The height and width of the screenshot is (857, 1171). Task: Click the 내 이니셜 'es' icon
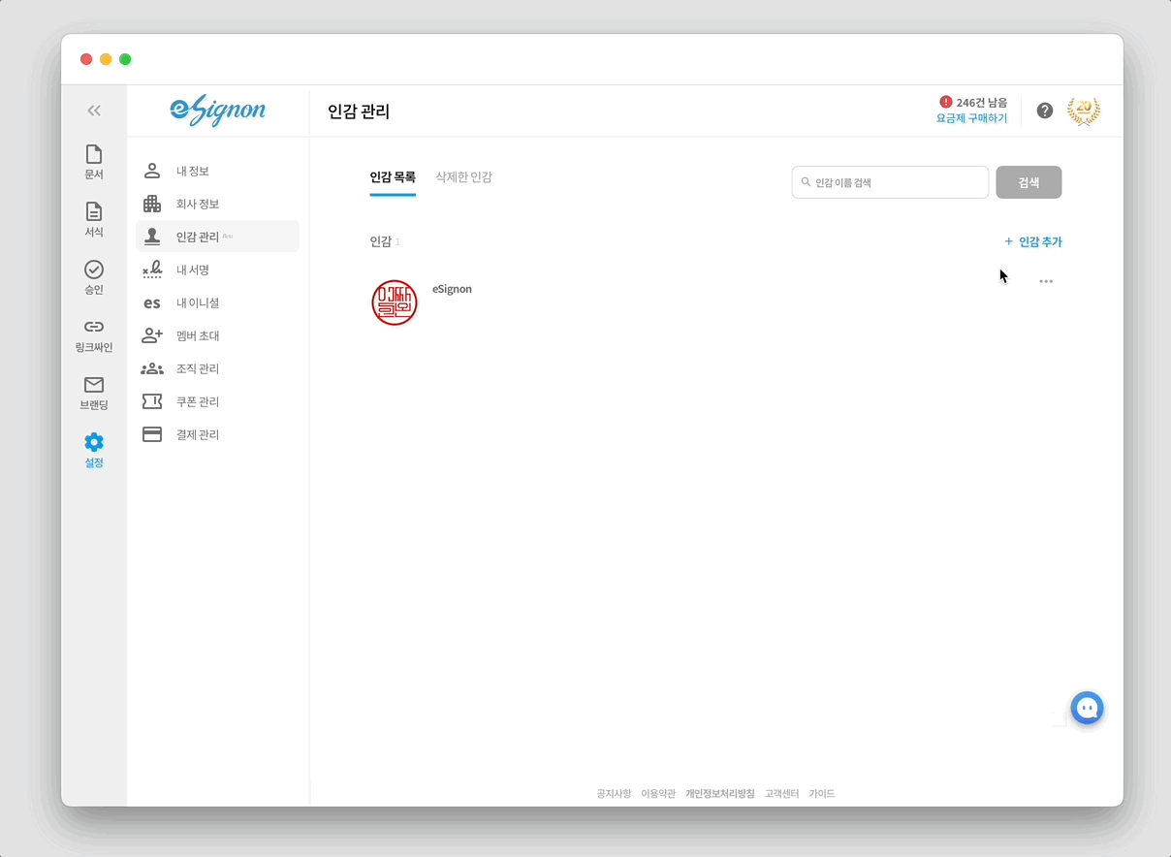[152, 302]
